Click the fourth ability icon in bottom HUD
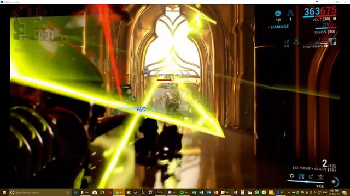The width and height of the screenshot is (350, 196). click(x=320, y=176)
